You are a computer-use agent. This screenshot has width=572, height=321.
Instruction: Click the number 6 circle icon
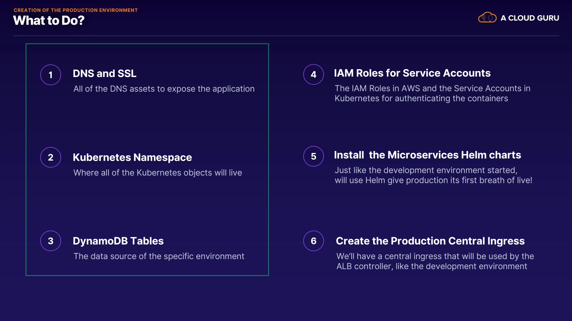pos(313,241)
